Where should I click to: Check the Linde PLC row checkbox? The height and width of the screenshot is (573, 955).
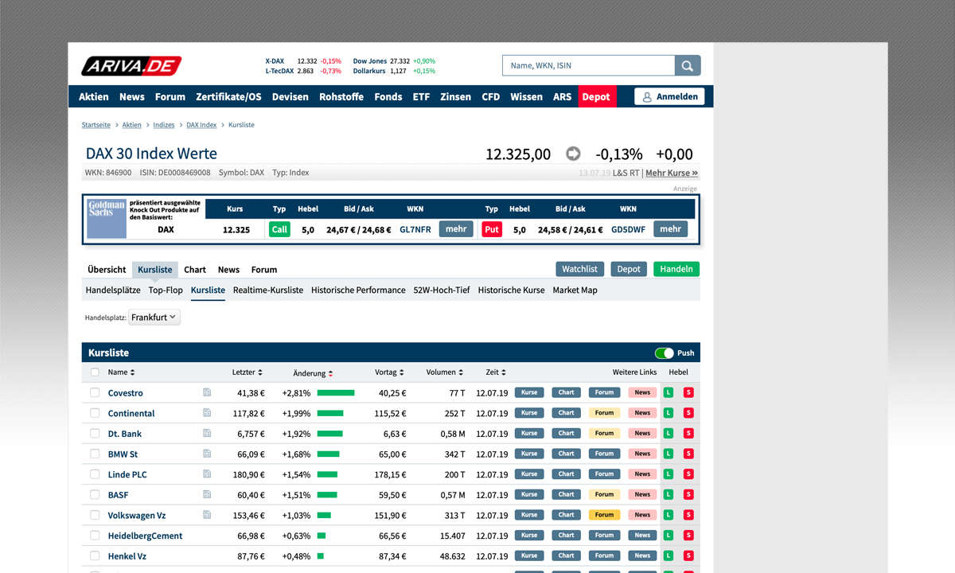point(95,474)
